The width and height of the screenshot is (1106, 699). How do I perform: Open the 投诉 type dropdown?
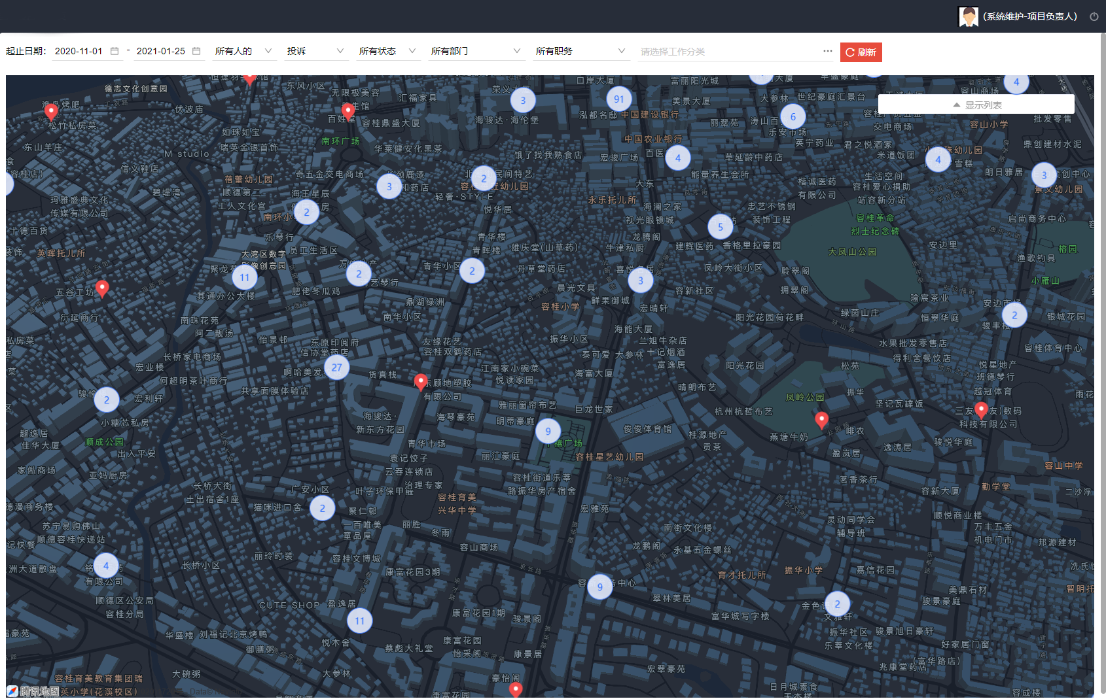[315, 51]
